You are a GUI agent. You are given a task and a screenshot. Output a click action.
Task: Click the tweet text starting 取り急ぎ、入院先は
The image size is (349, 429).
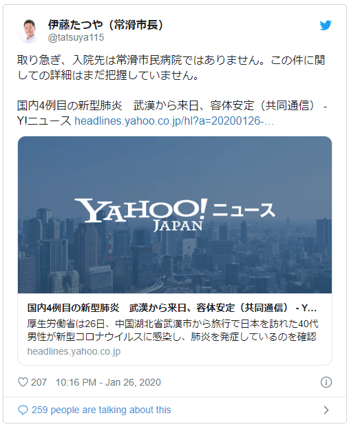pos(171,67)
